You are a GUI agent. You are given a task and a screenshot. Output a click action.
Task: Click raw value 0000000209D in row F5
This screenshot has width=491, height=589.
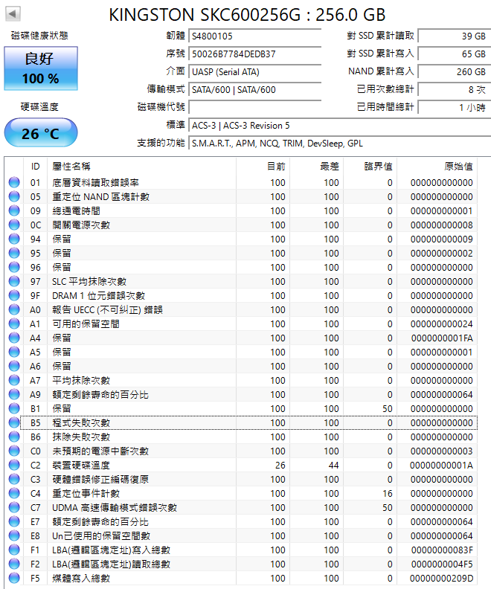click(441, 579)
